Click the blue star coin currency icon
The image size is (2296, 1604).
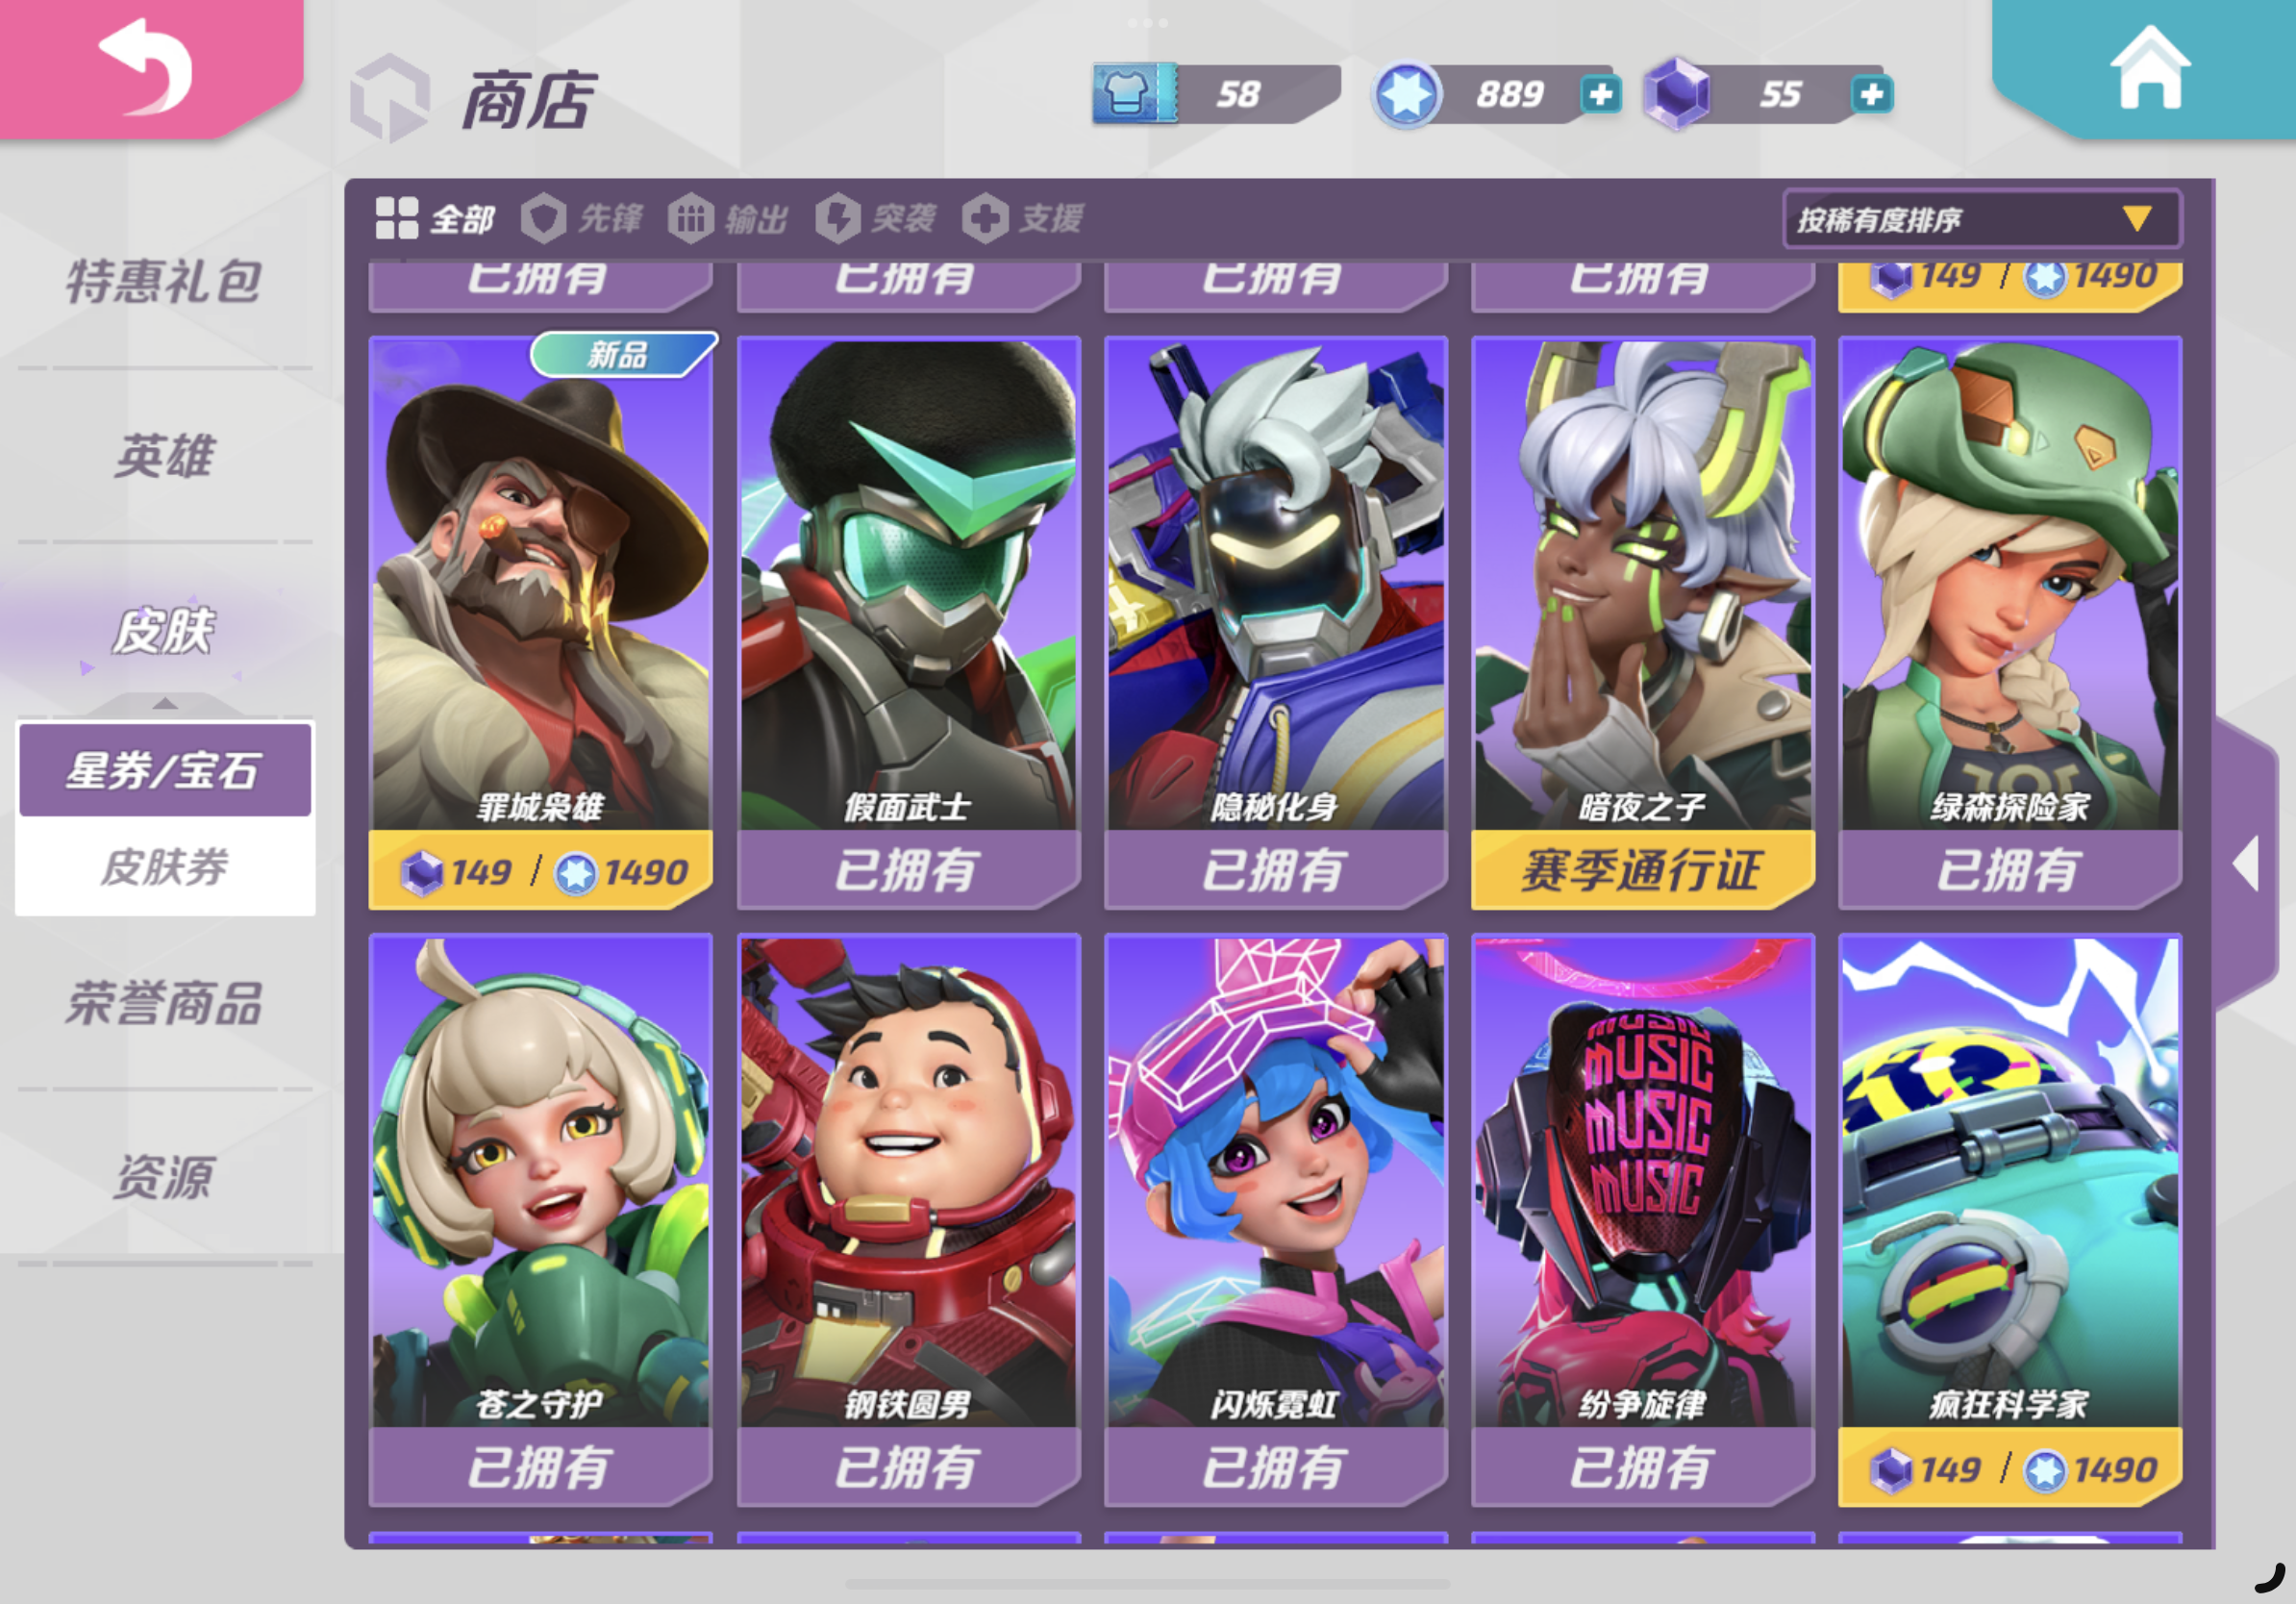point(1406,95)
